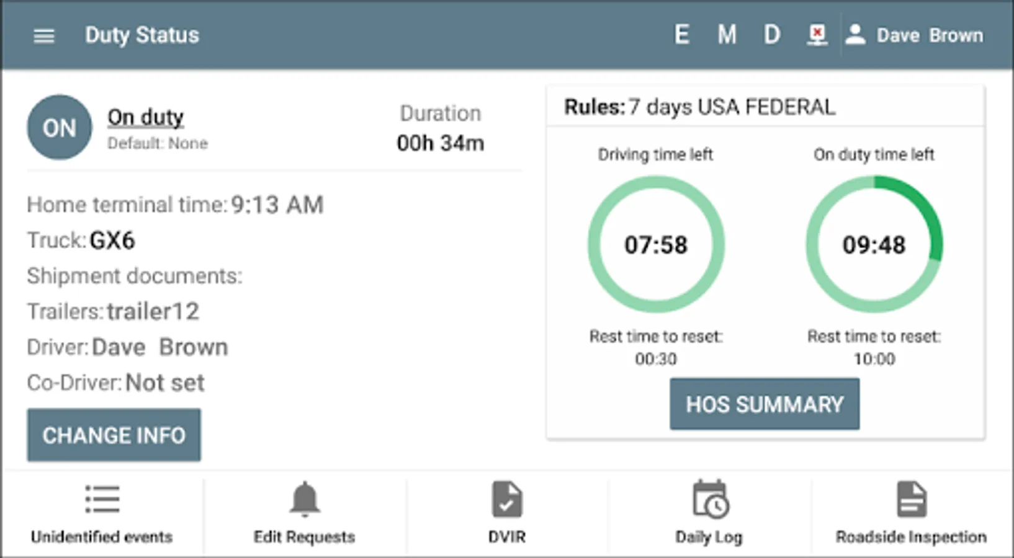Click the On duty status link
1014x558 pixels.
click(146, 117)
